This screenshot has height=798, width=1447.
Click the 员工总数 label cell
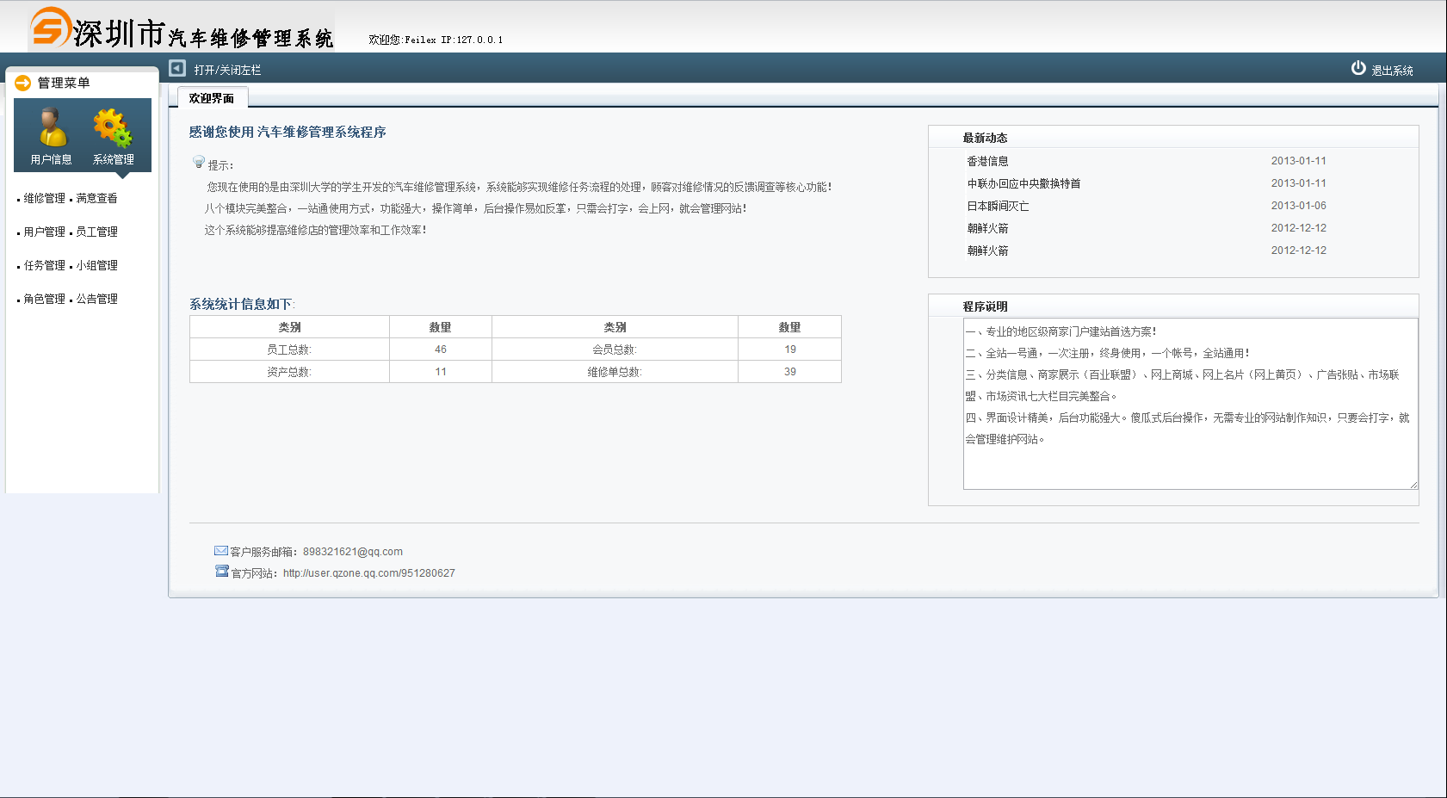point(289,350)
